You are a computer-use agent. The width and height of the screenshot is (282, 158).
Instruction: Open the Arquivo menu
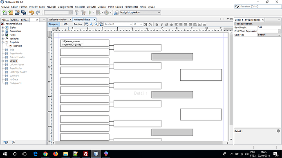(x=5, y=7)
